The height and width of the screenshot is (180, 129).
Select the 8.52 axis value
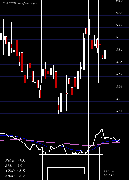click(x=119, y=74)
